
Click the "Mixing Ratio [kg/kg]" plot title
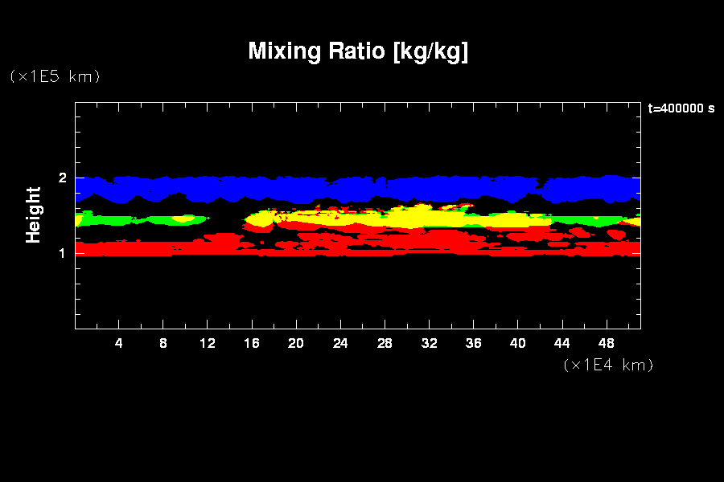tap(358, 51)
